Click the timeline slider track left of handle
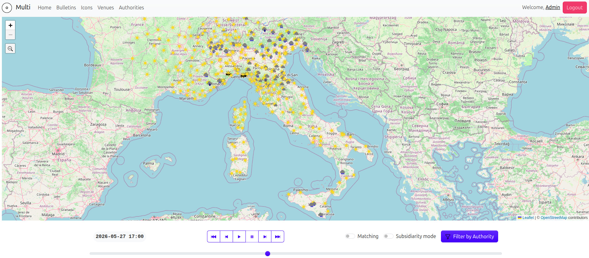 (177, 254)
